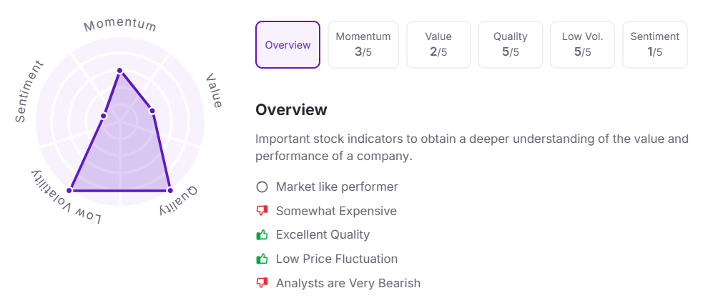Click the Overview section heading
713x308 pixels.
tap(291, 110)
